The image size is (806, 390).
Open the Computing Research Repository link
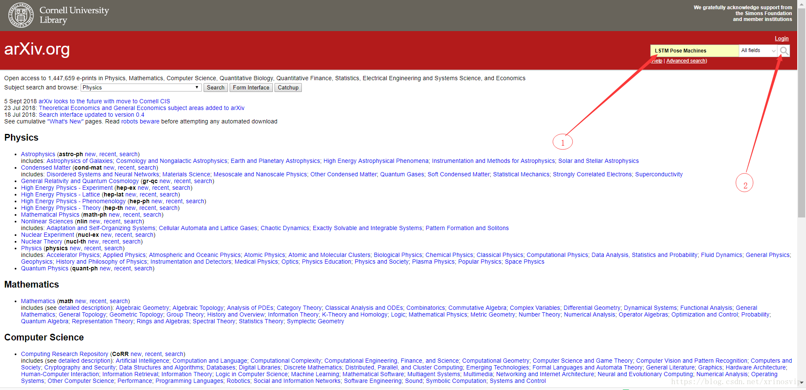point(65,354)
